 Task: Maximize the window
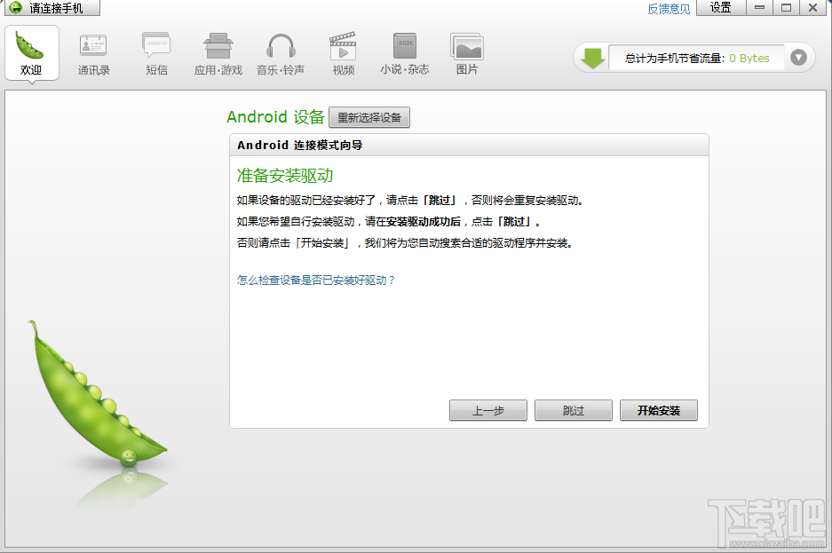coord(787,7)
